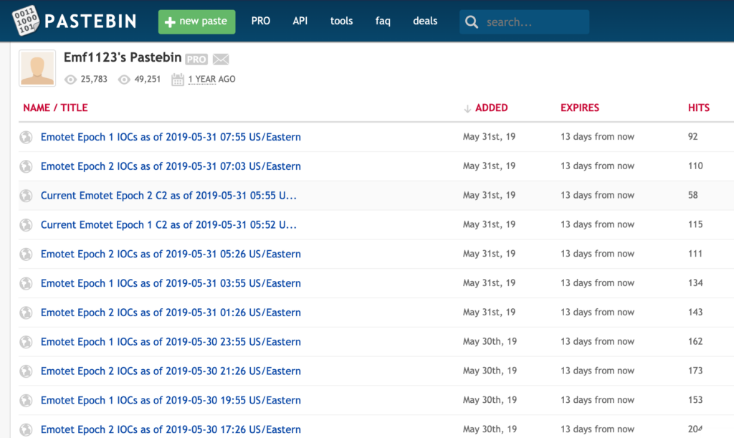Click globe icon for Current Epoch 2 C2 05:55
Screen dimensions: 734x438
27,196
